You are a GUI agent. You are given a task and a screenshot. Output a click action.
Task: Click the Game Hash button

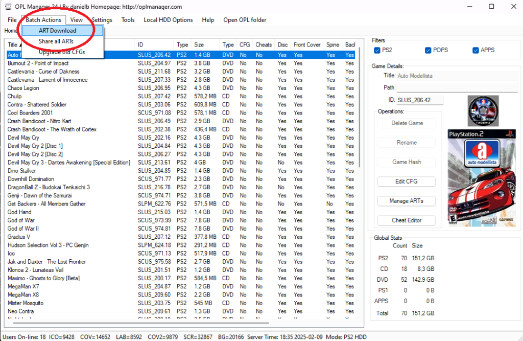point(406,162)
